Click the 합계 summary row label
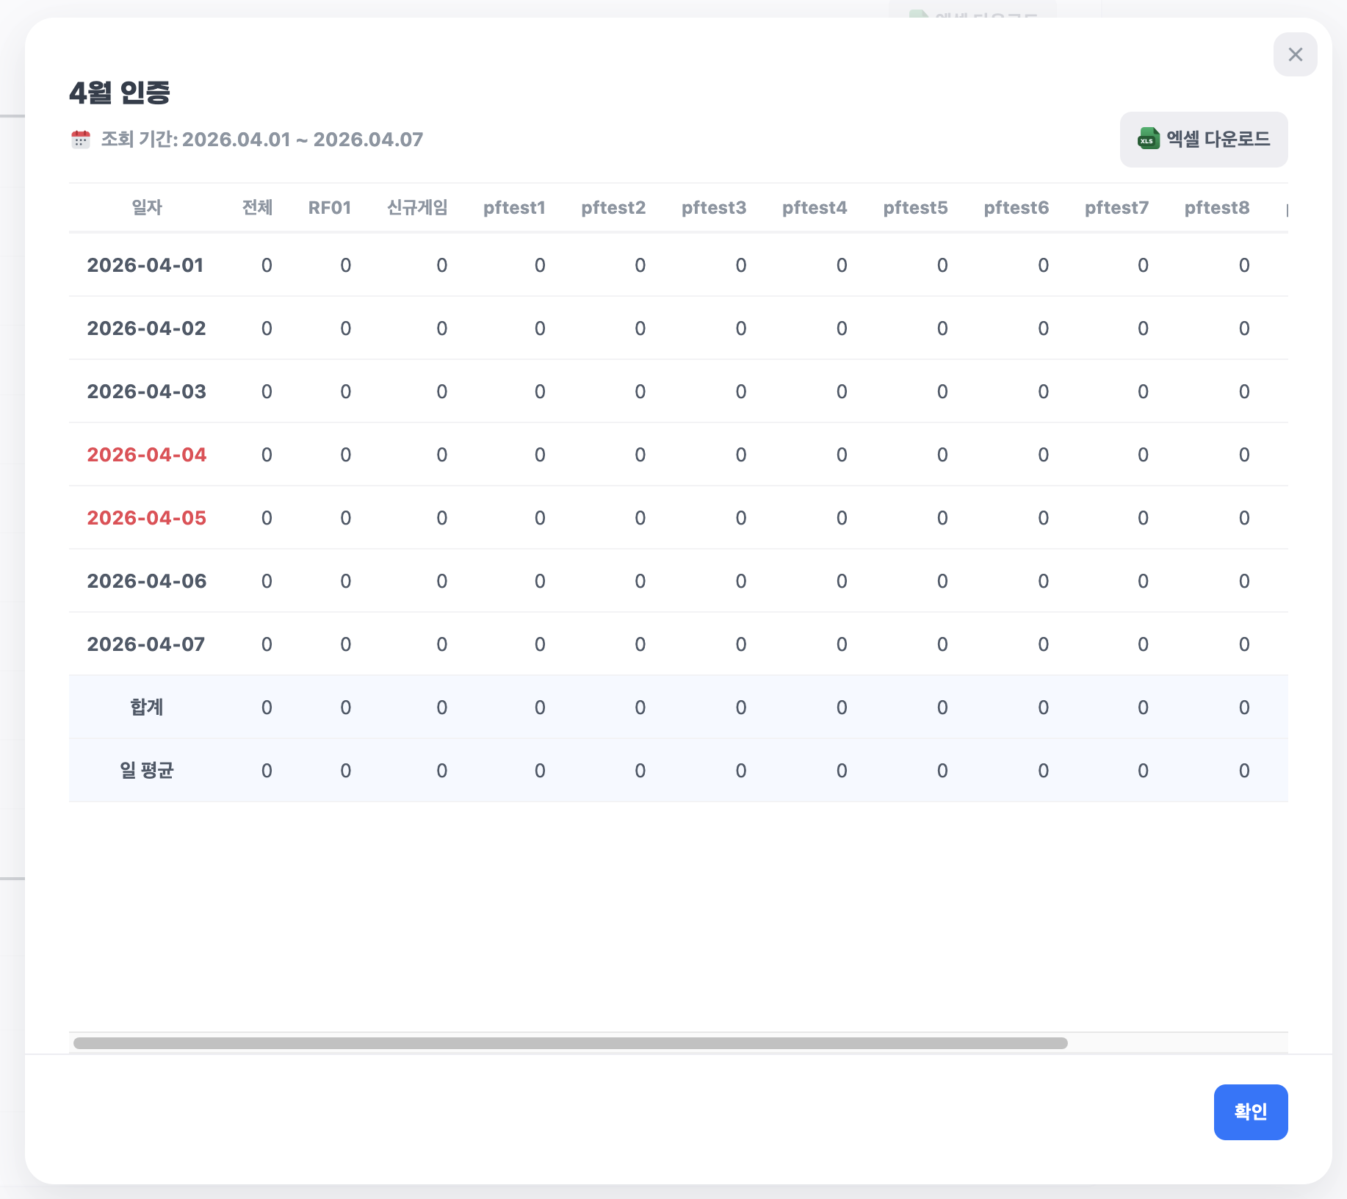This screenshot has height=1199, width=1347. click(147, 707)
